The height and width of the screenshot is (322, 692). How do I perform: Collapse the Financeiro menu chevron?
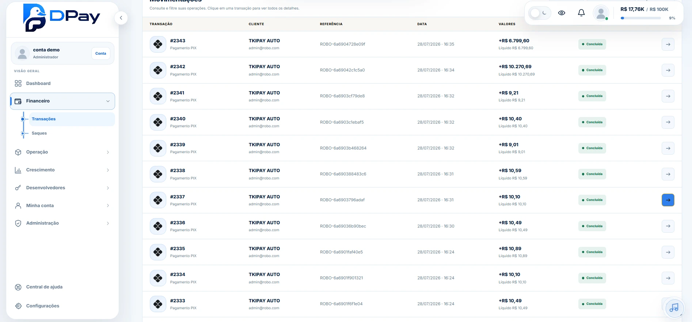[x=108, y=101]
